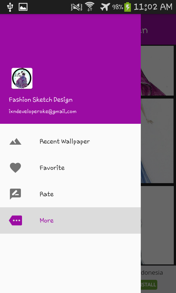Tap the USB status bar icon
The image size is (176, 293).
(10, 7)
